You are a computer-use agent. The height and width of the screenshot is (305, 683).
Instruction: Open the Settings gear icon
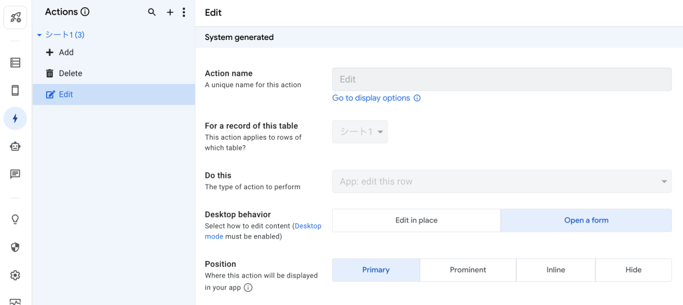click(15, 275)
